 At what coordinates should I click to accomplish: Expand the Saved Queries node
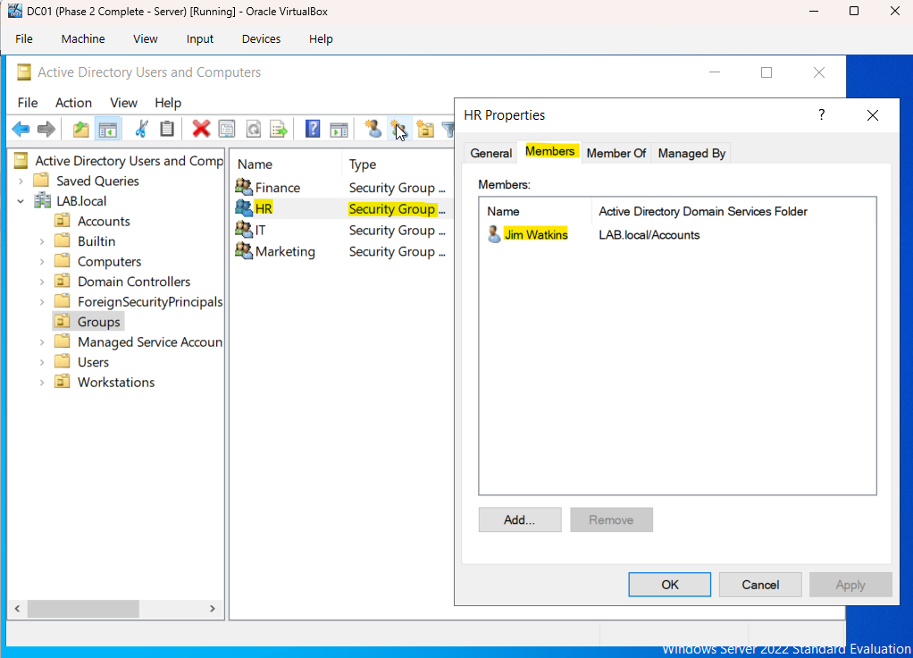pos(21,181)
